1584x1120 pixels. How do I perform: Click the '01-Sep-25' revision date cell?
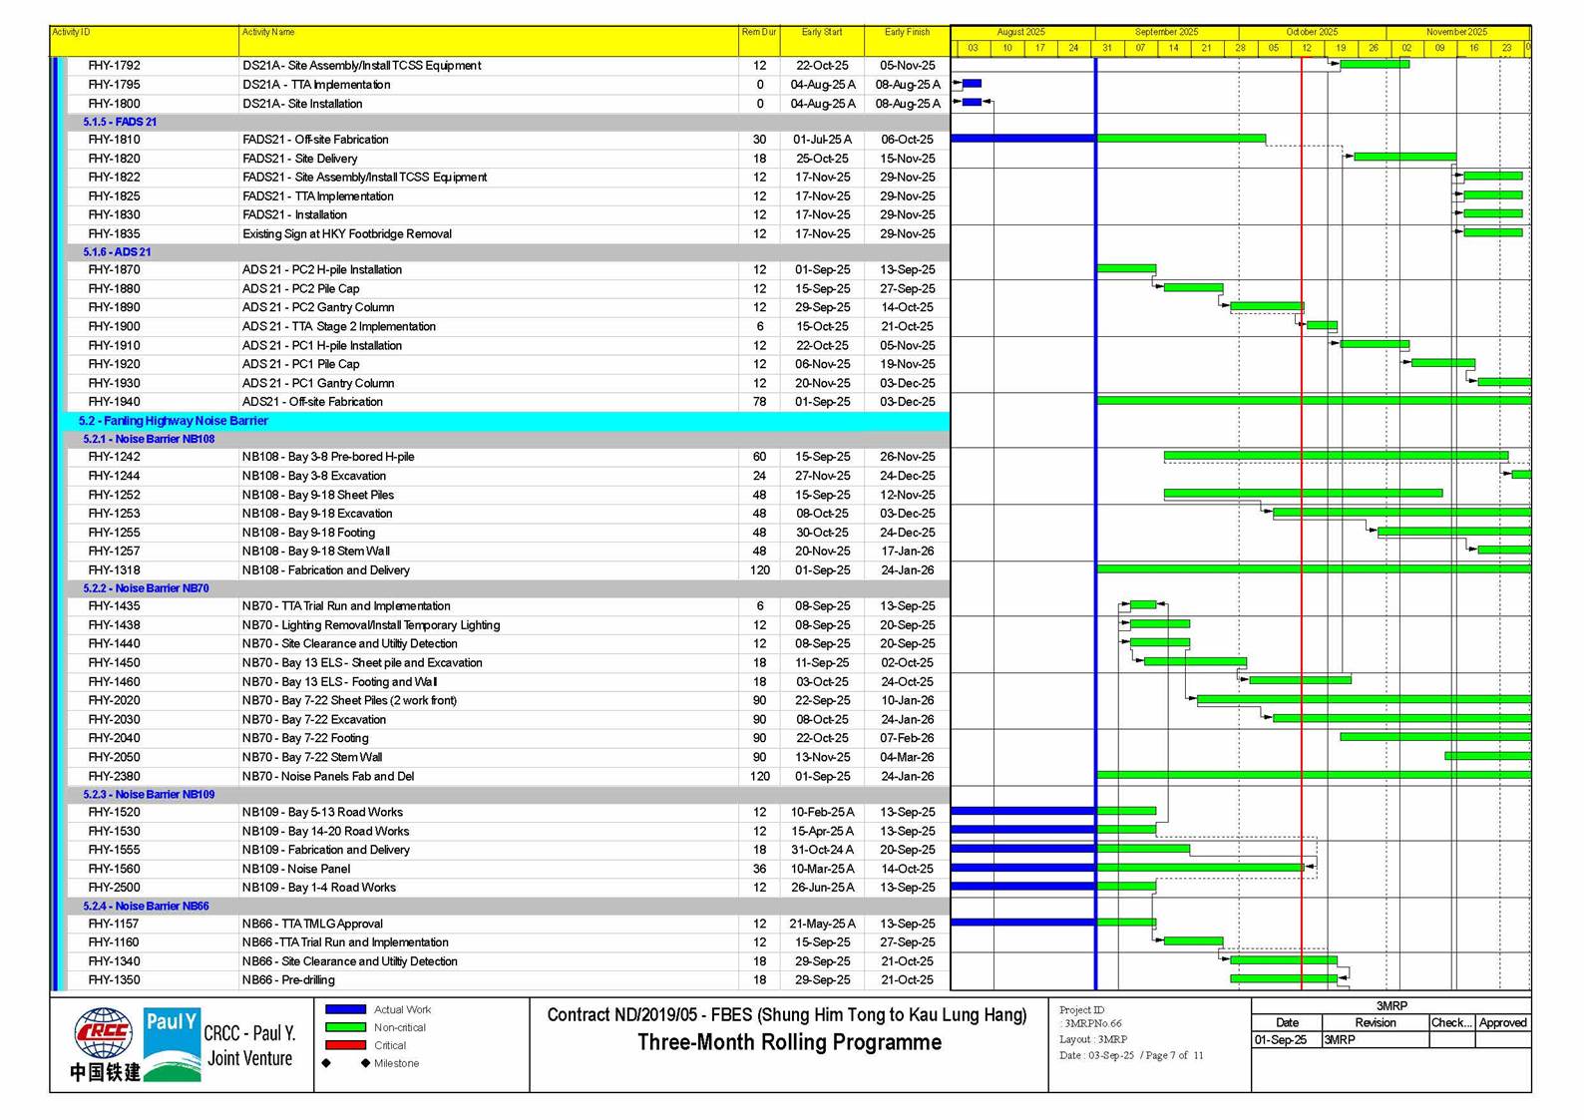pyautogui.click(x=1287, y=1039)
